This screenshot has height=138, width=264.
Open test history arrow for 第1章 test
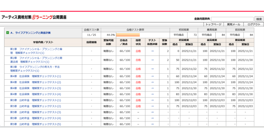click(x=152, y=51)
